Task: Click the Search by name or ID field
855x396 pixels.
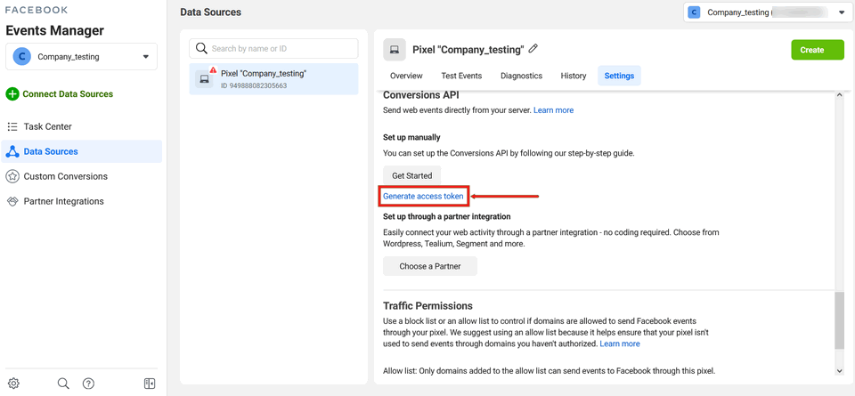Action: 273,48
